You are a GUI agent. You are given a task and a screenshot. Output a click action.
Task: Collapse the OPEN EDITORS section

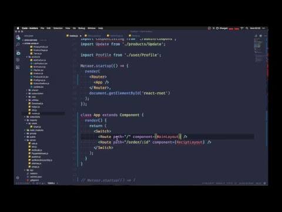pos(31,40)
